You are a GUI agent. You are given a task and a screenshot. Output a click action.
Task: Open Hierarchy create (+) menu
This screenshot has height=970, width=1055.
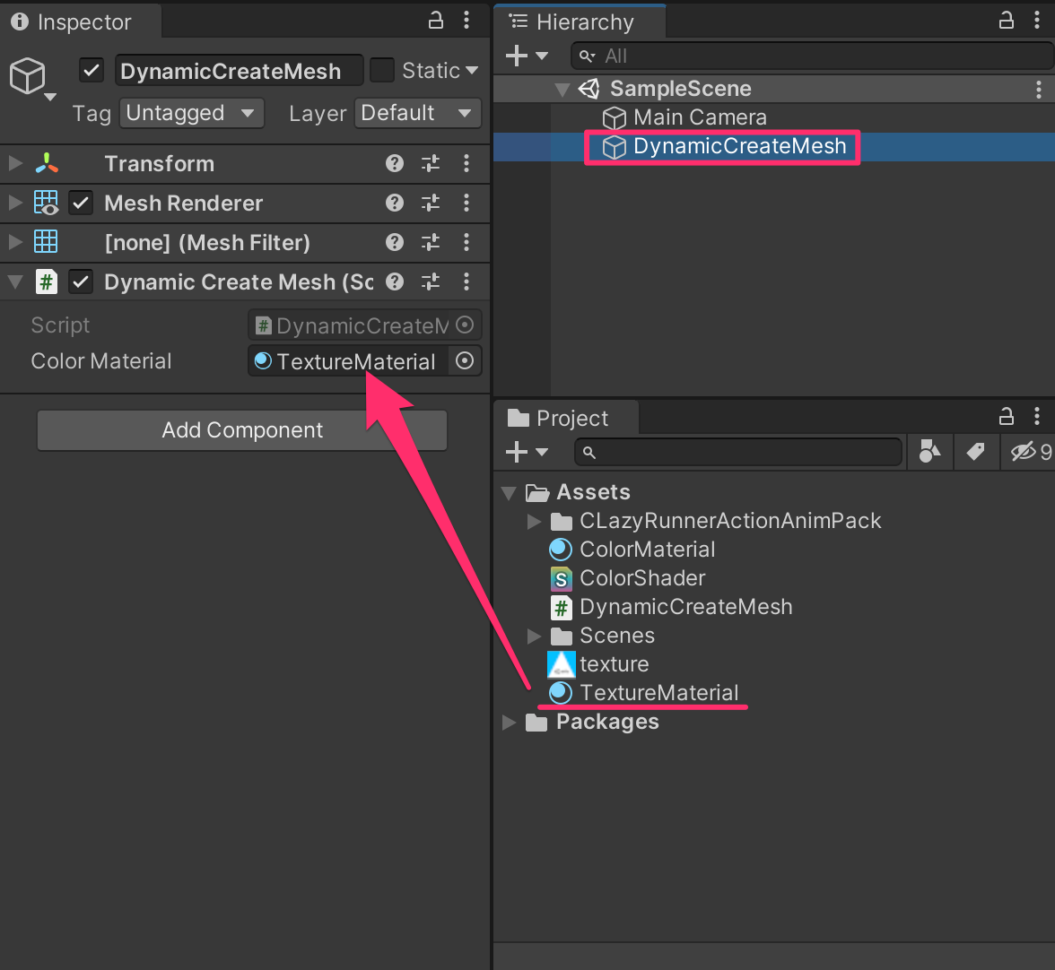point(526,56)
